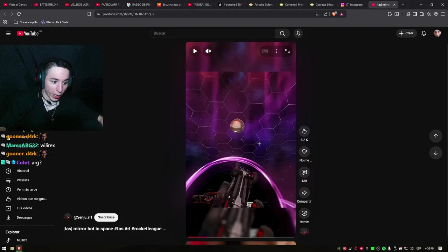The width and height of the screenshot is (448, 252).
Task: Open Ver más tarde in the sidebar
Action: point(27,190)
